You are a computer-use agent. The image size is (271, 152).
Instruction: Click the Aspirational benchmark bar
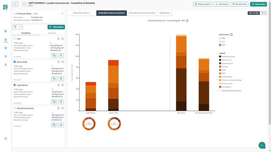coord(204,84)
